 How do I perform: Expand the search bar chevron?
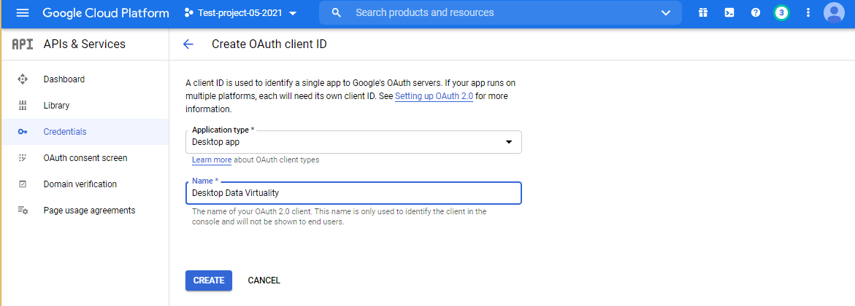(665, 13)
